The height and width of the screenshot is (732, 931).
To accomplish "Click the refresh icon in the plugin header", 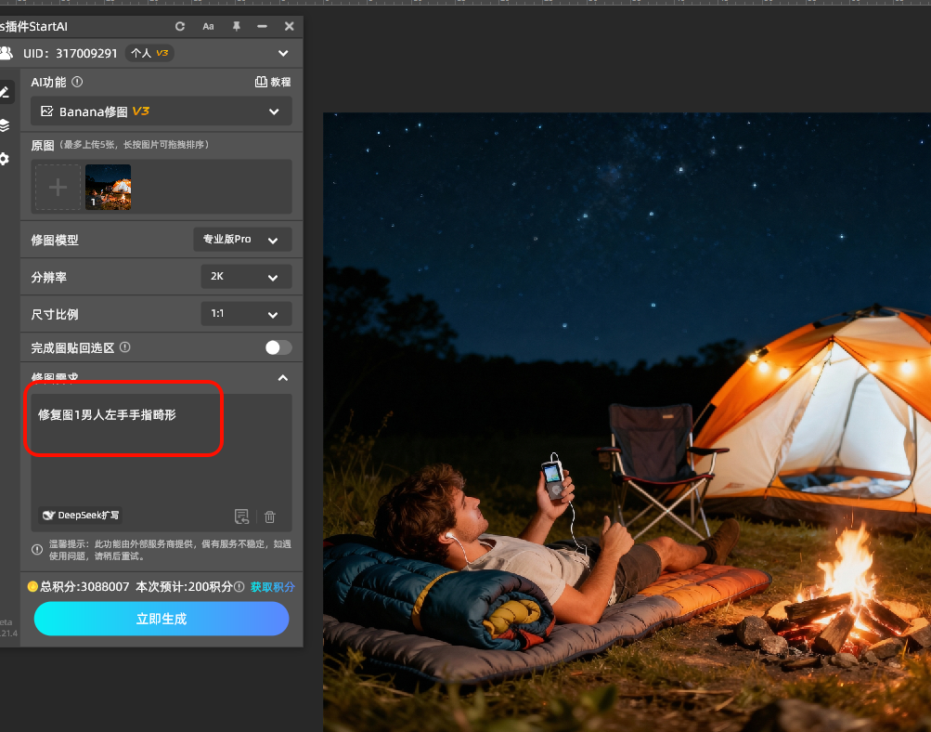I will click(x=180, y=27).
